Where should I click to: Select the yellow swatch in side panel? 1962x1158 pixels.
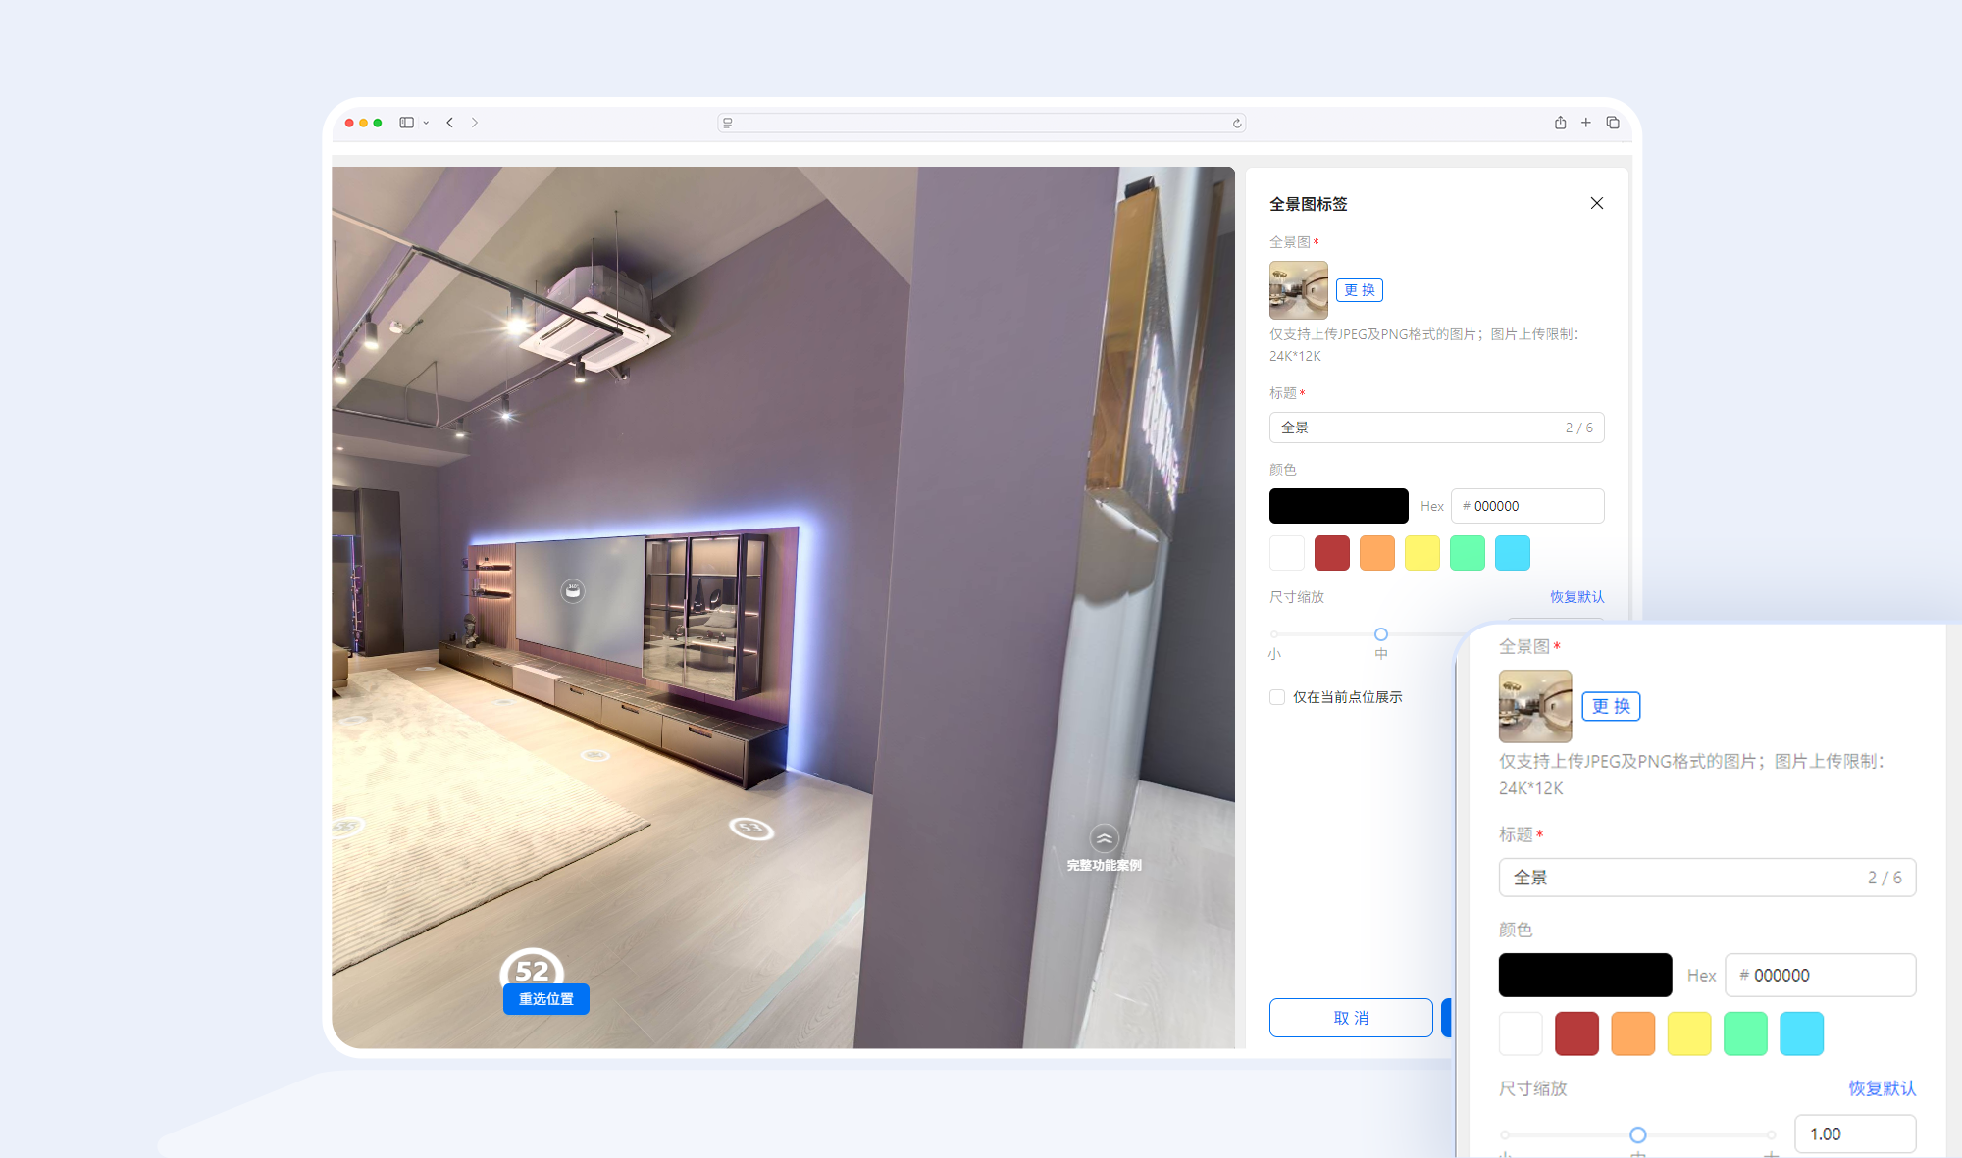(x=1422, y=553)
